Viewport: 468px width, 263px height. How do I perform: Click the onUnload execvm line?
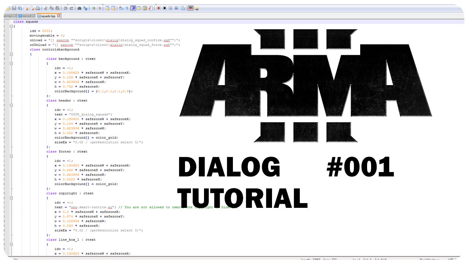point(105,45)
